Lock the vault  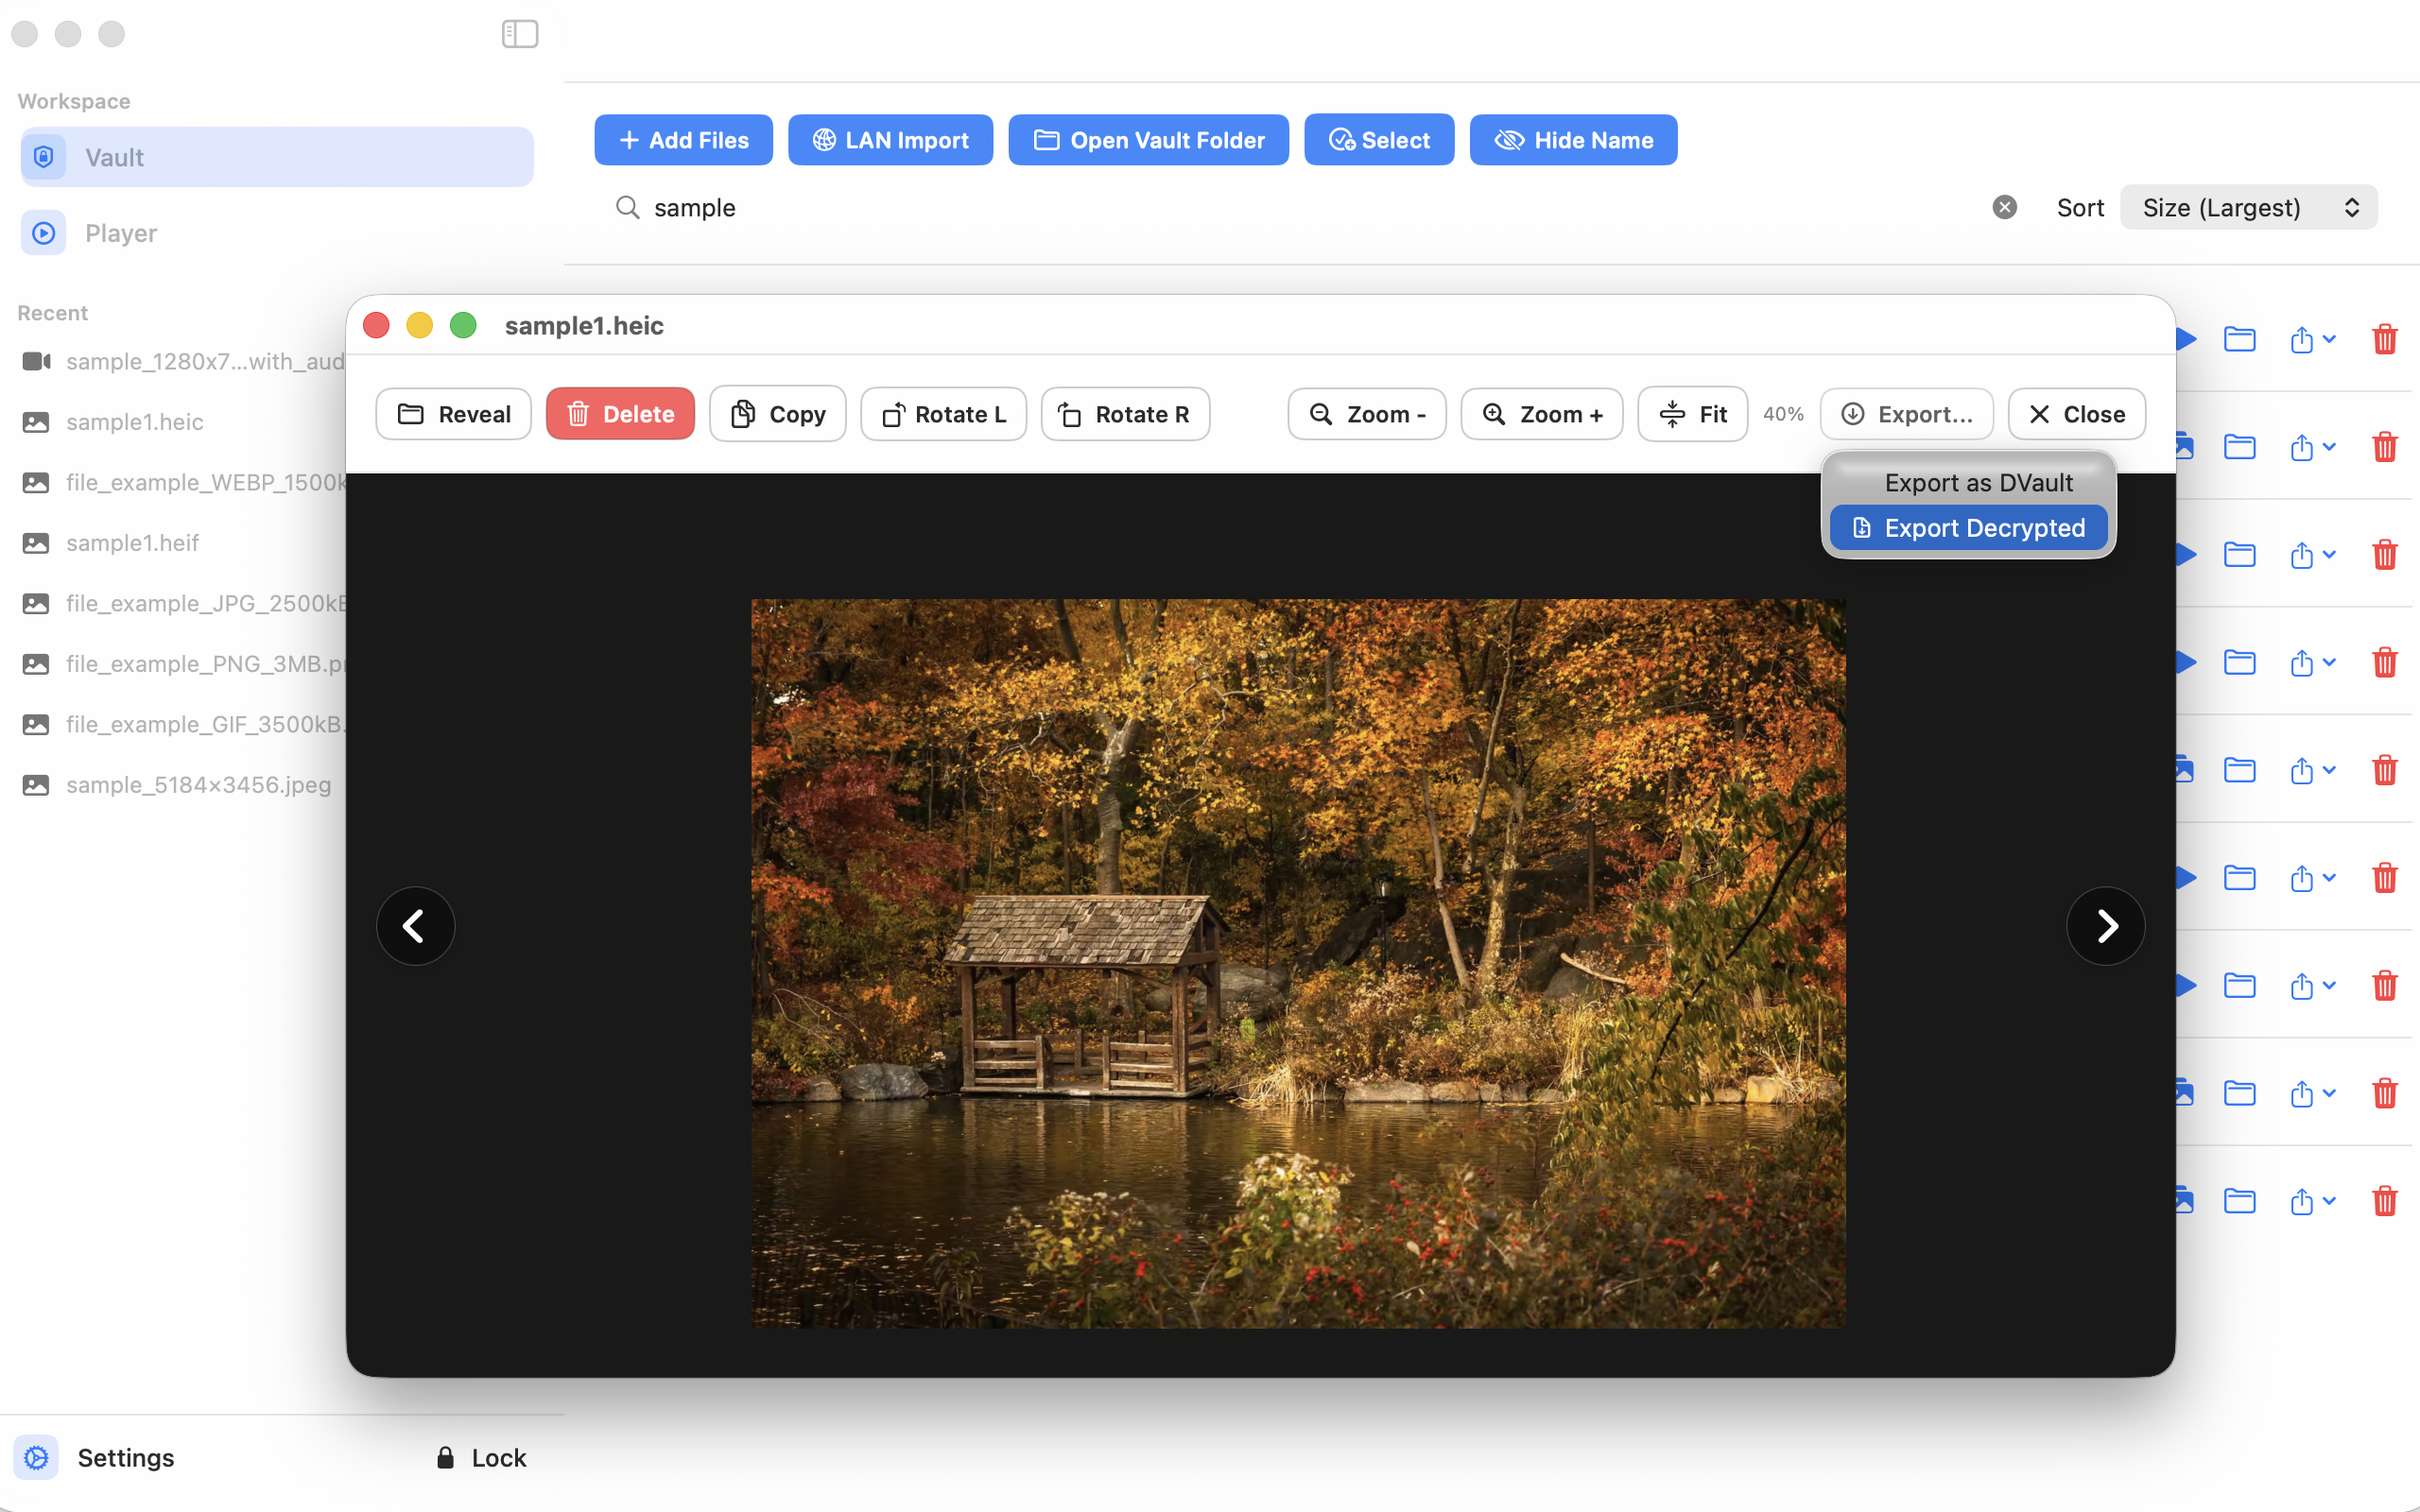[x=481, y=1457]
